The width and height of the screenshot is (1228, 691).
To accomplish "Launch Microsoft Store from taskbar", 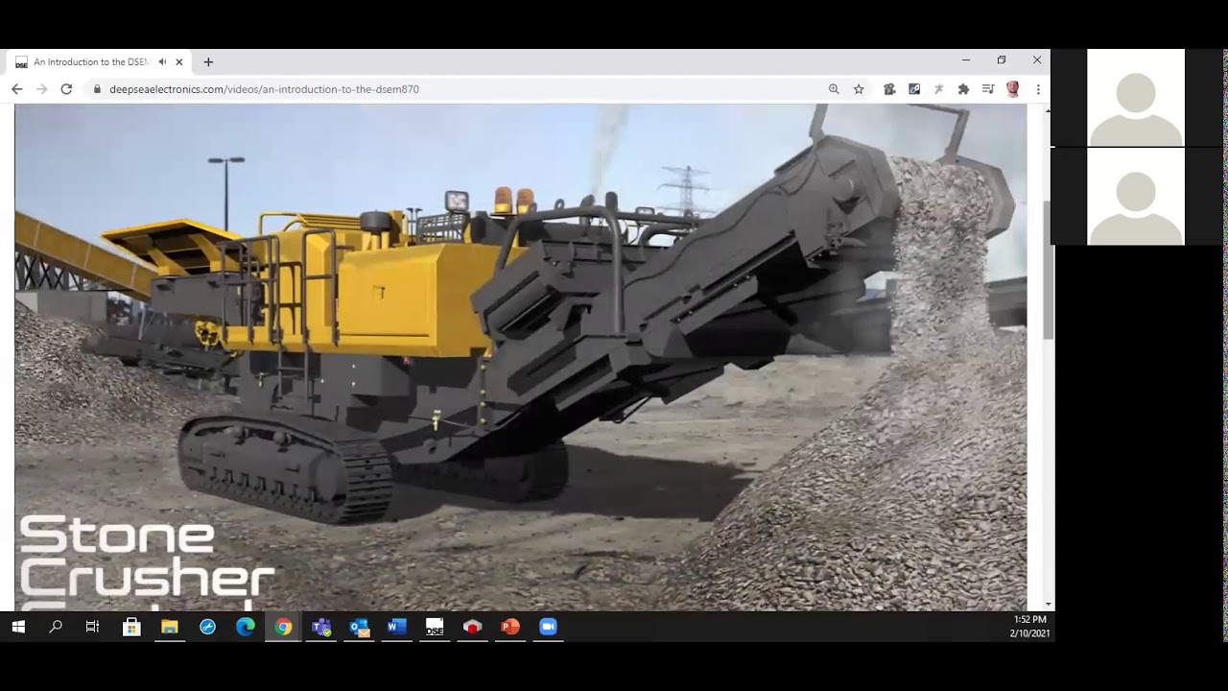I will tap(132, 627).
